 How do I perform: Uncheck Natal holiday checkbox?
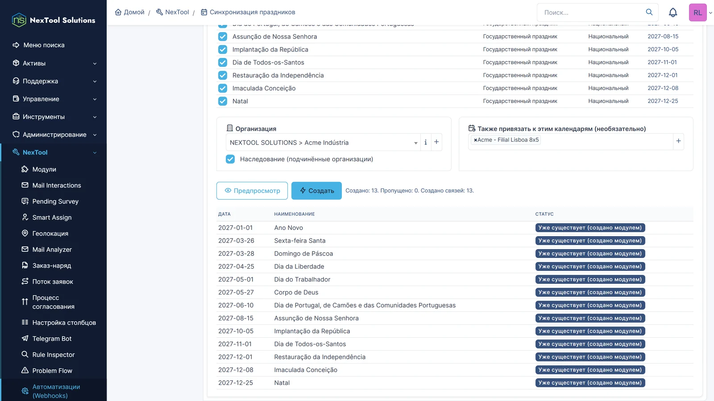223,101
